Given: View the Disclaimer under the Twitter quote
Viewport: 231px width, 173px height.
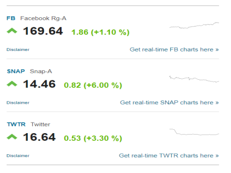Looking at the screenshot, I should coord(18,156).
